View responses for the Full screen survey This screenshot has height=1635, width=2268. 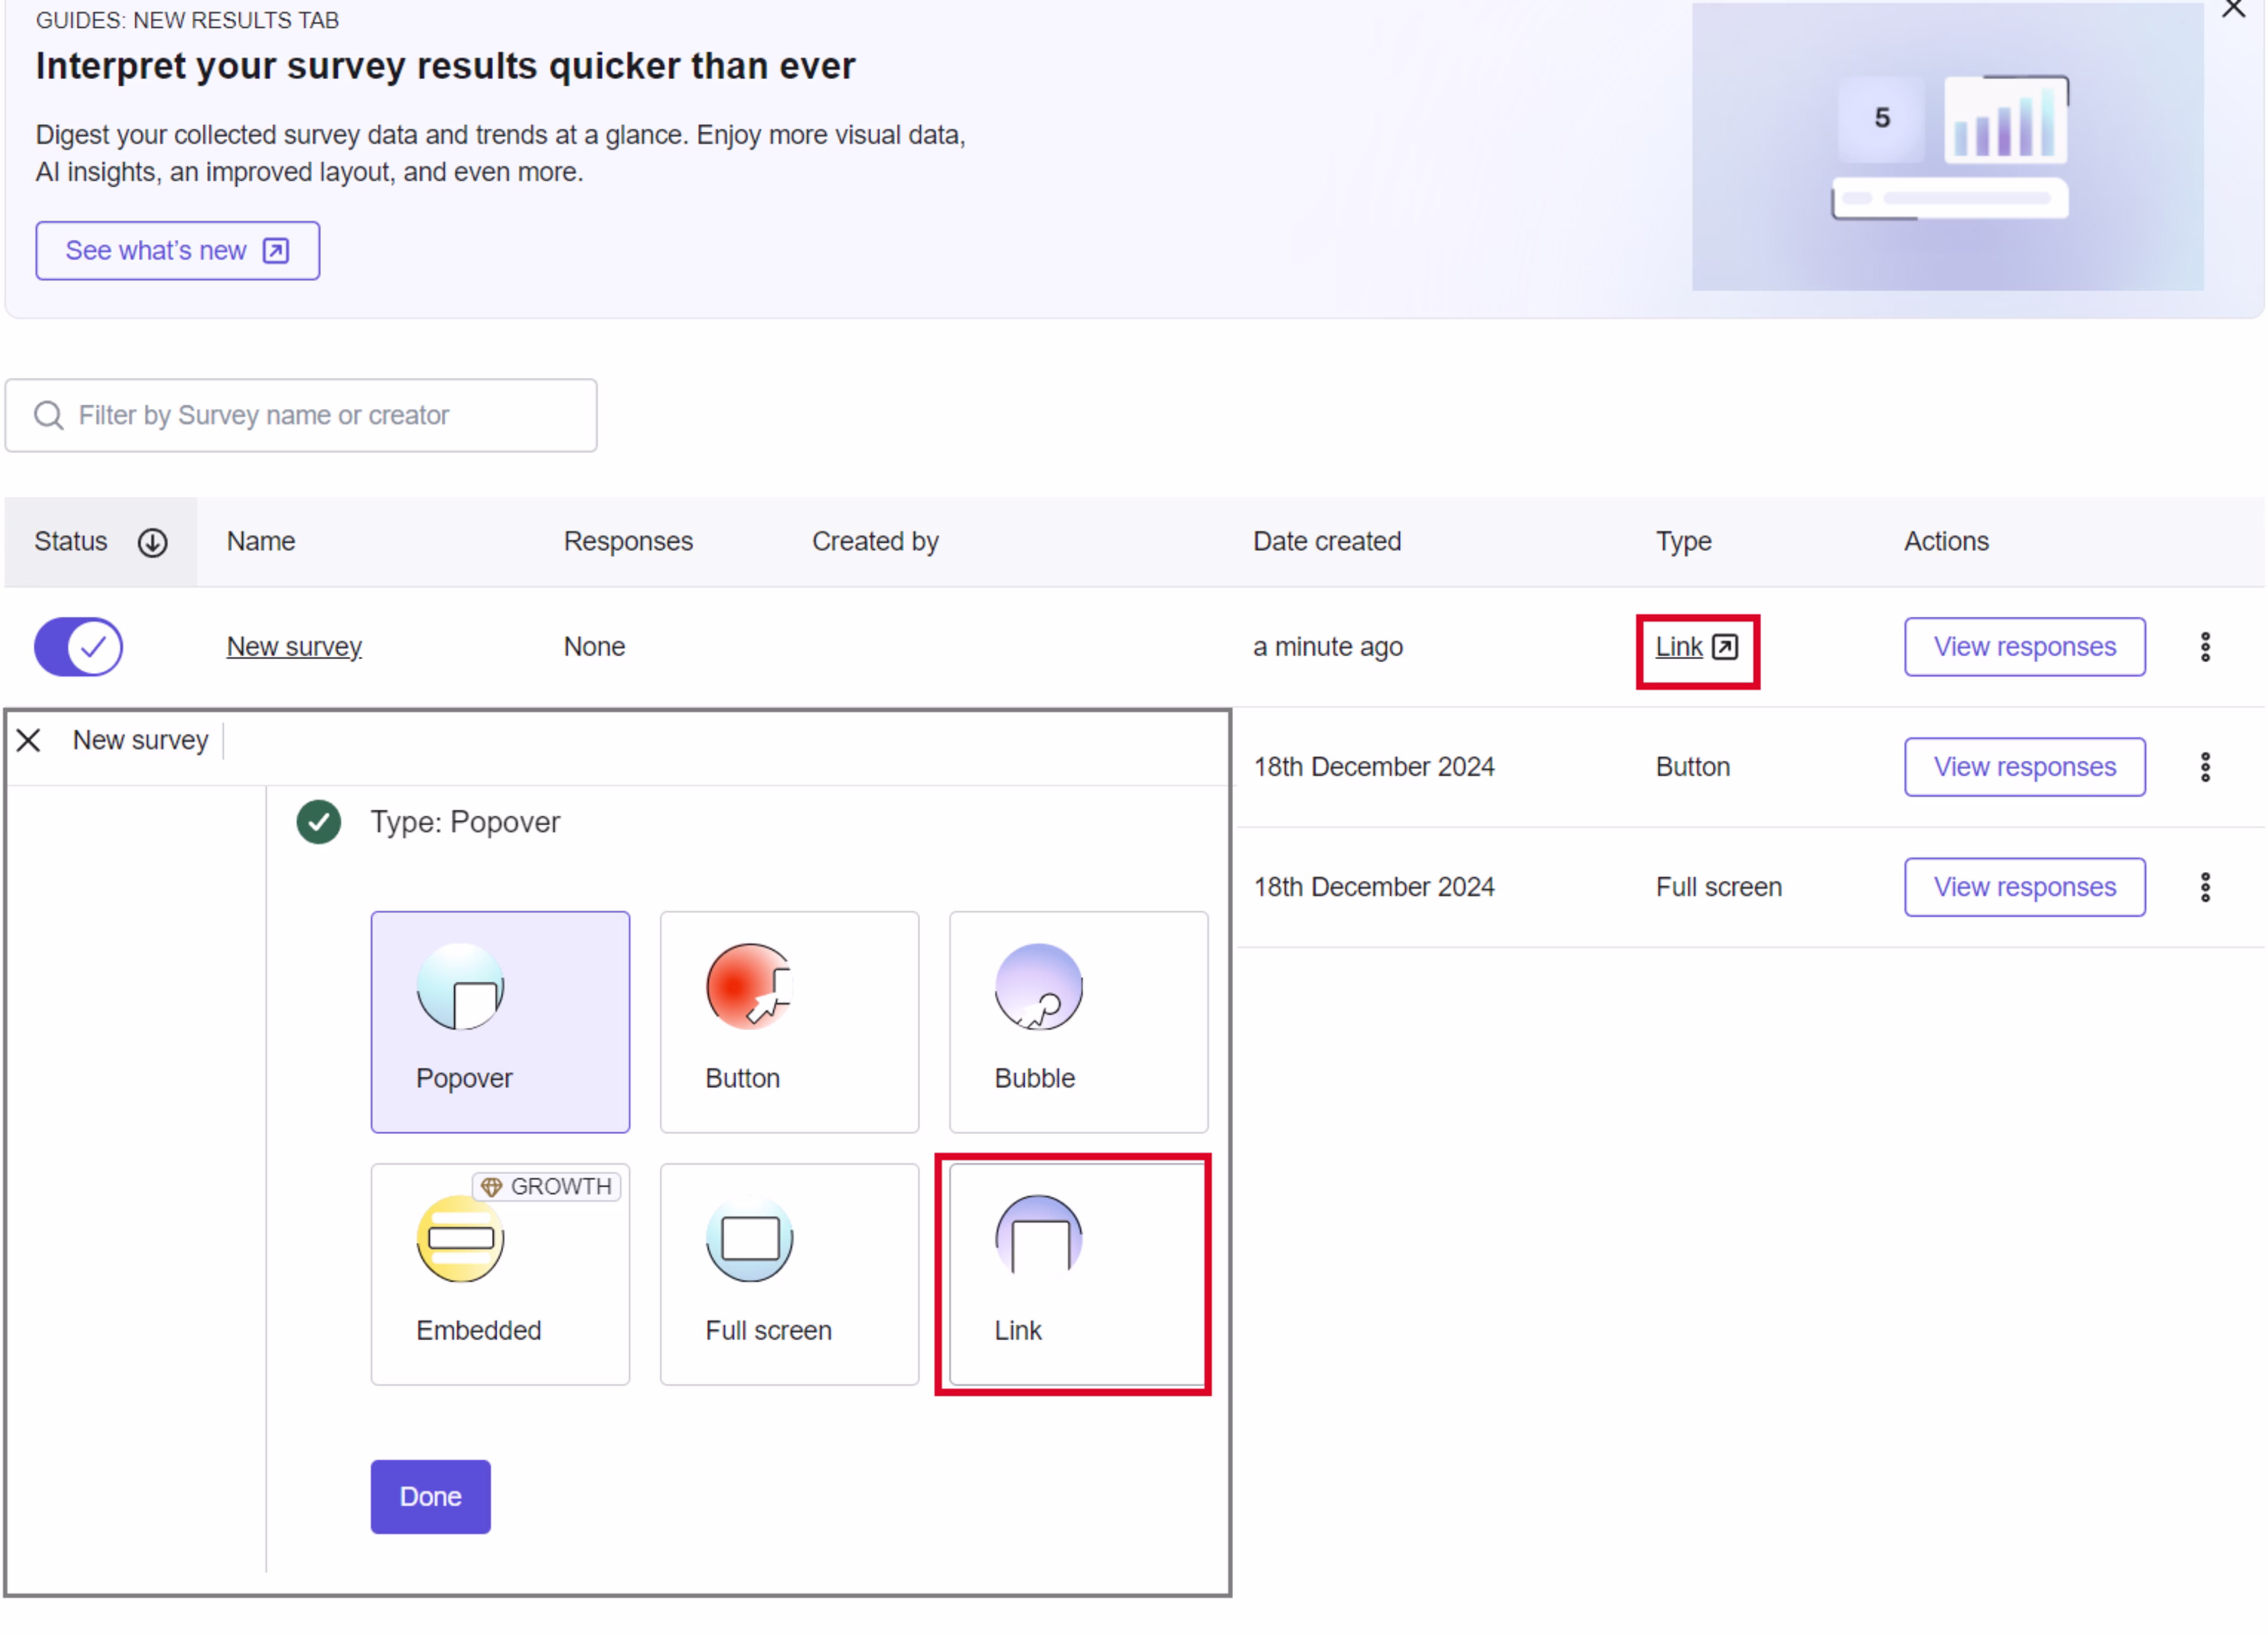tap(2024, 887)
